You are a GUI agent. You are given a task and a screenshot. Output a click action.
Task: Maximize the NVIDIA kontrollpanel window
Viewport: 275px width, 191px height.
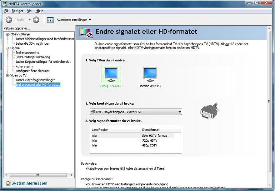coord(257,2)
